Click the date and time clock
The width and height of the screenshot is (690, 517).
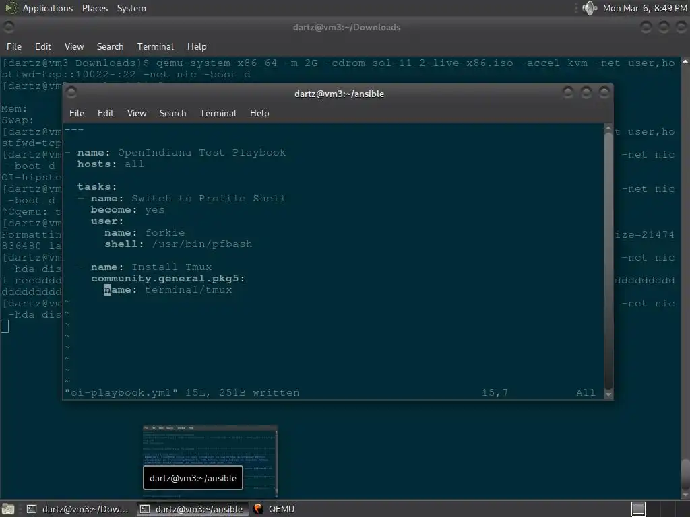click(645, 8)
